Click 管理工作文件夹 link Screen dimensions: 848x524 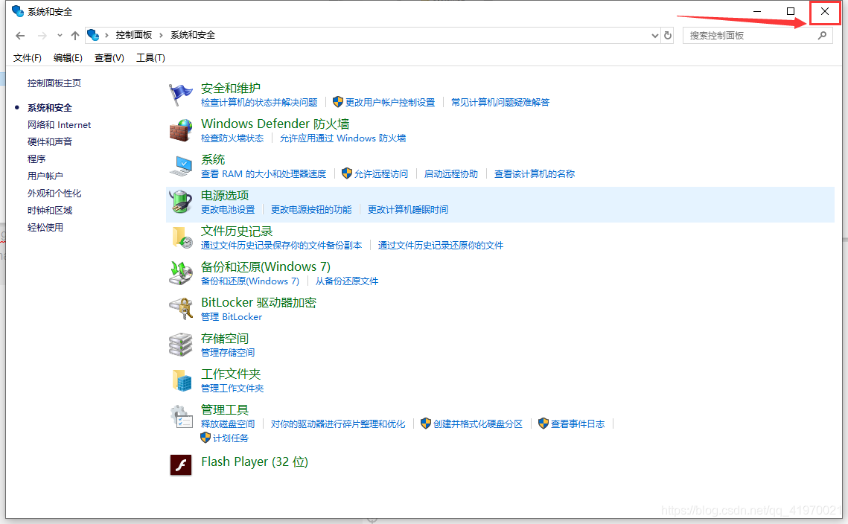[232, 389]
